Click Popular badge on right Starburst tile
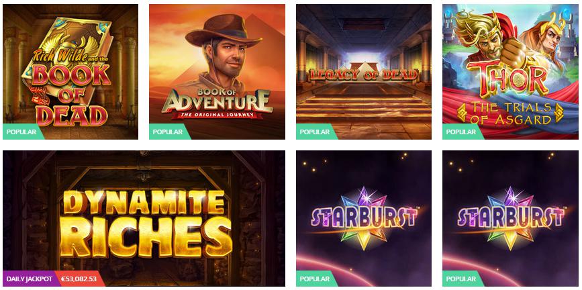Viewport: 582px width, 290px height. click(x=463, y=279)
